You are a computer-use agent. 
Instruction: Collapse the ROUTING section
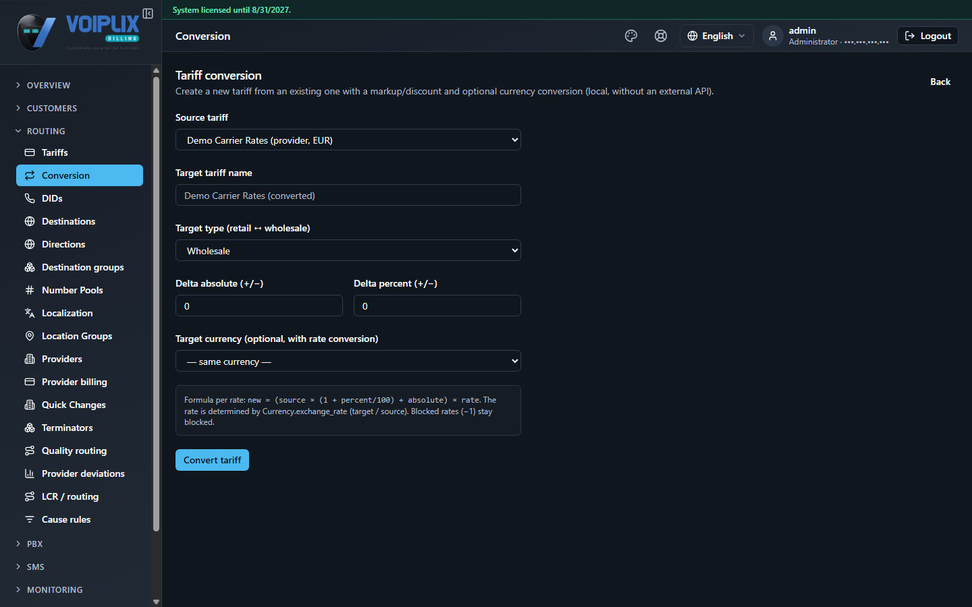[x=40, y=131]
